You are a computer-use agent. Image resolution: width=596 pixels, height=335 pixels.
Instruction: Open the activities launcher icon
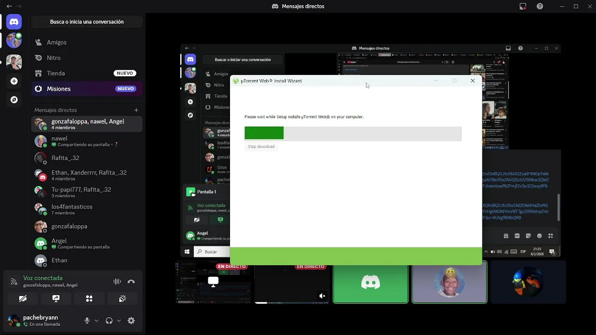click(x=89, y=299)
